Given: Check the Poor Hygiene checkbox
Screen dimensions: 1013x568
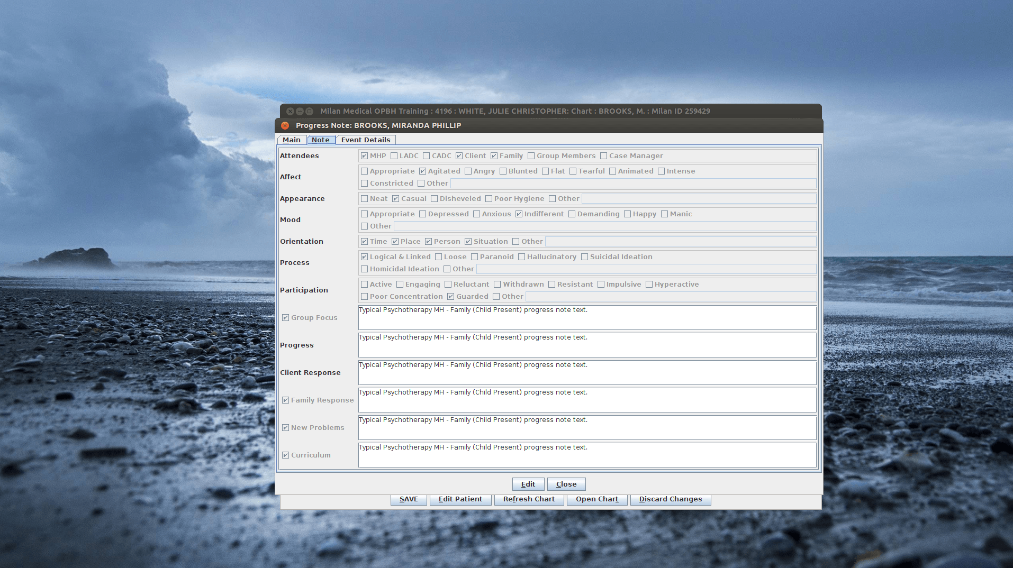Looking at the screenshot, I should [x=489, y=198].
